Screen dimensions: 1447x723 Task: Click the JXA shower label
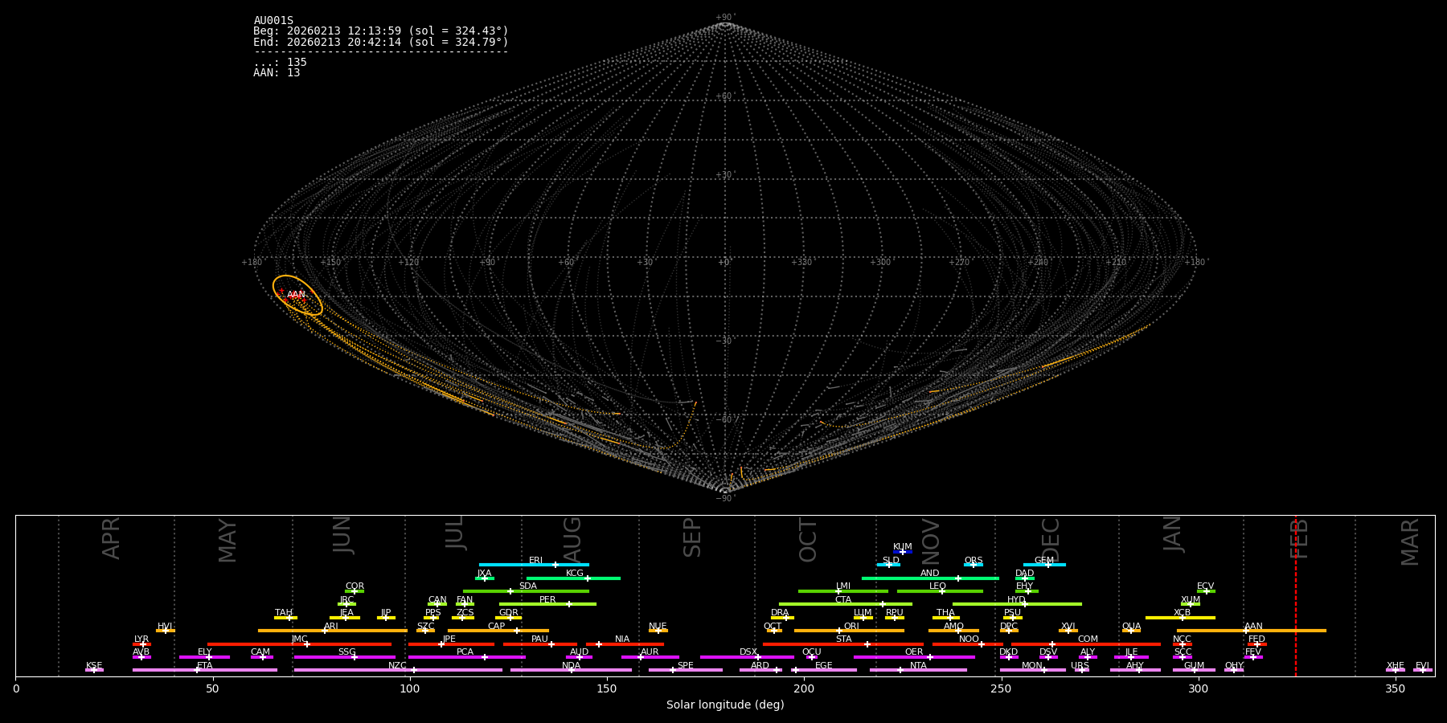pos(484,574)
